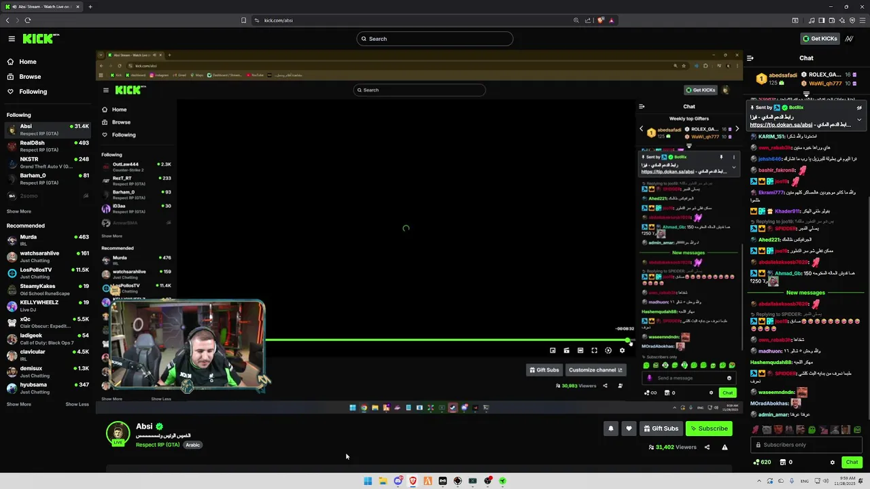Click the green Chat send button
Screen dimensions: 870x489
click(852, 463)
